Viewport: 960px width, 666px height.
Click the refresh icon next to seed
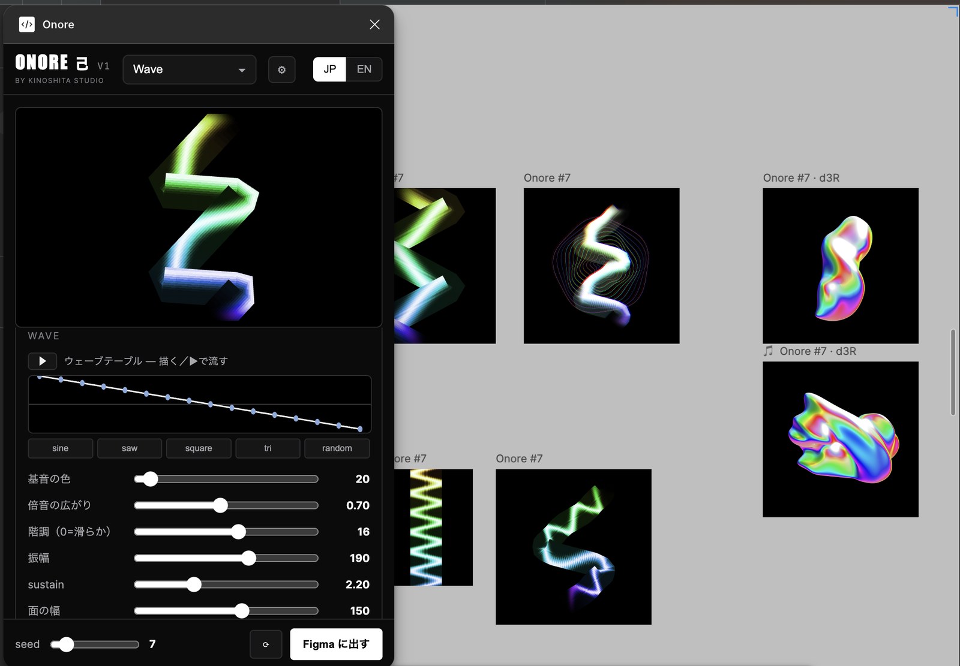tap(266, 644)
